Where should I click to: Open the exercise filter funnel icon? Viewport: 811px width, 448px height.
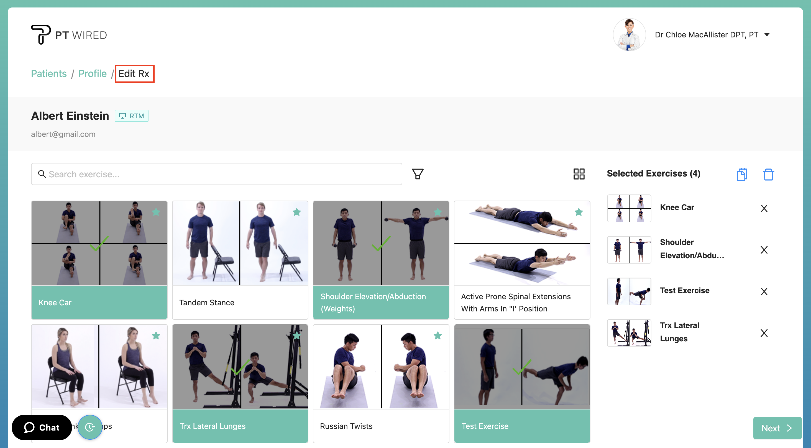418,174
